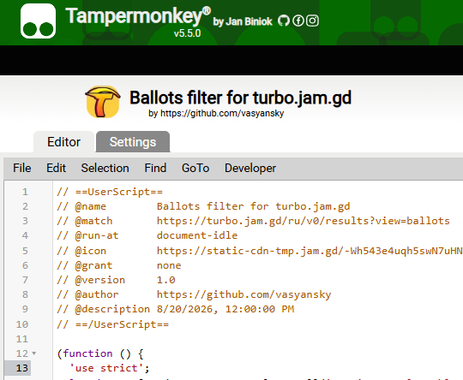Click the @description date on line 9
The height and width of the screenshot is (380, 463).
225,309
